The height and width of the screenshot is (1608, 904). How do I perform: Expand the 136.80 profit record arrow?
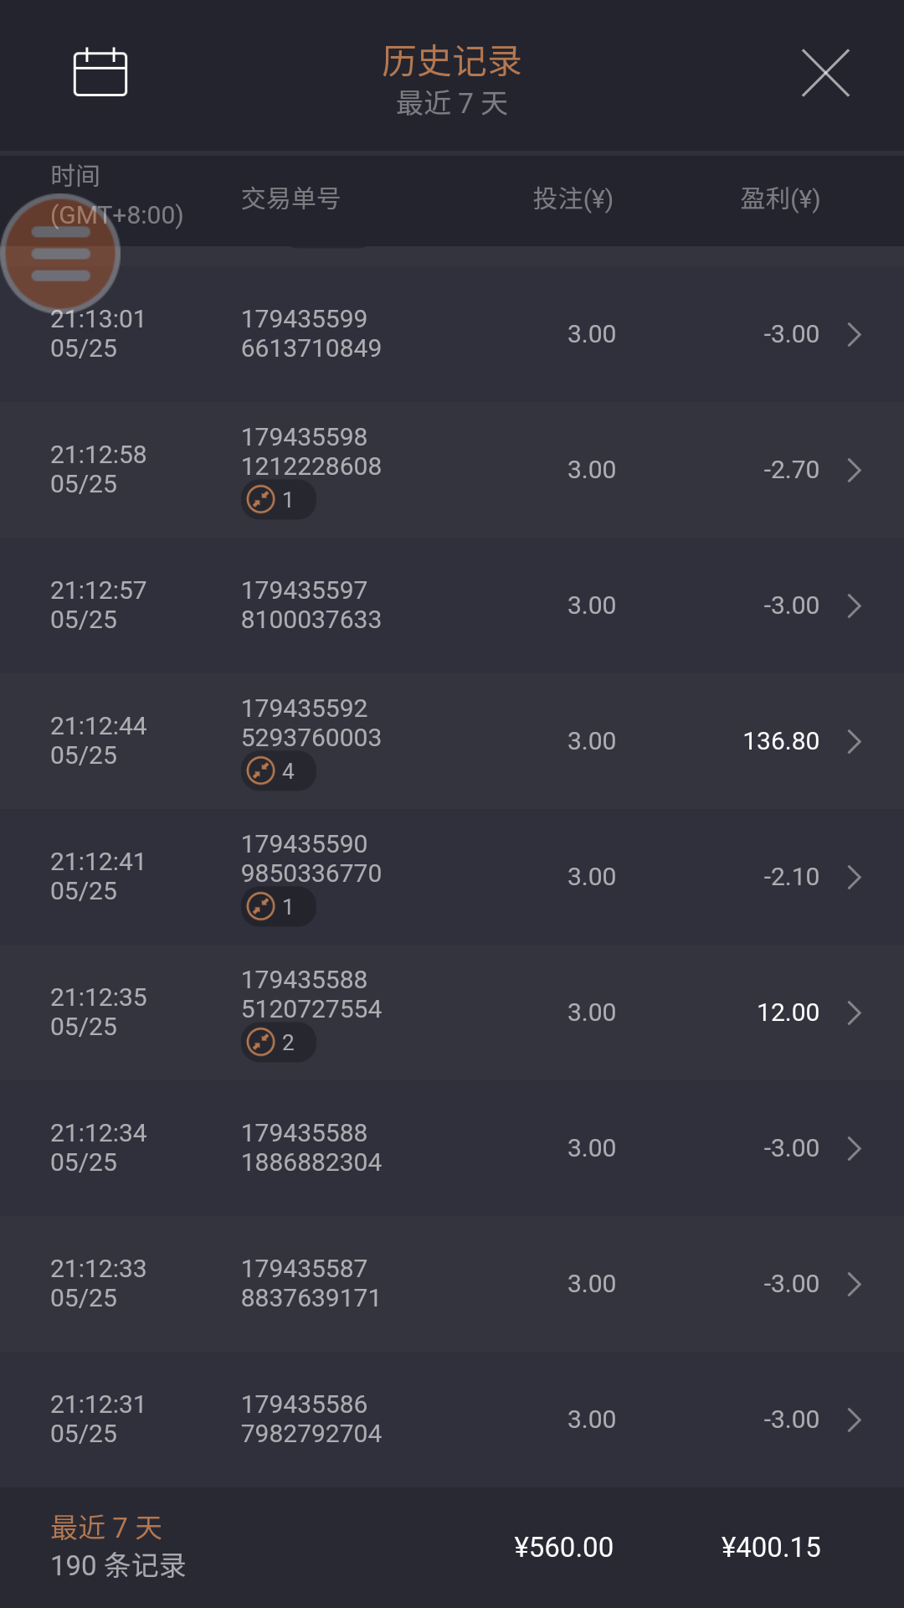854,741
